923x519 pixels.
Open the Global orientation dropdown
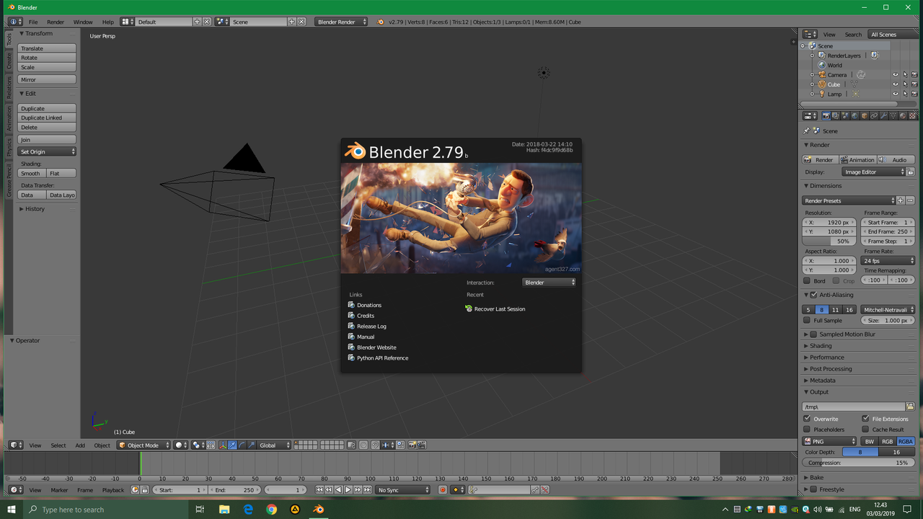pos(274,445)
